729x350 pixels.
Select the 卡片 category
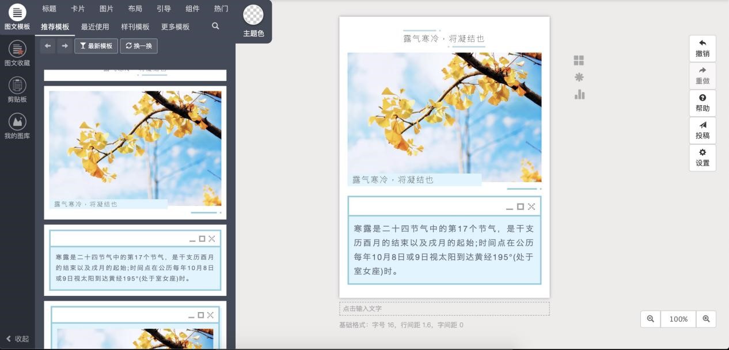coord(78,9)
